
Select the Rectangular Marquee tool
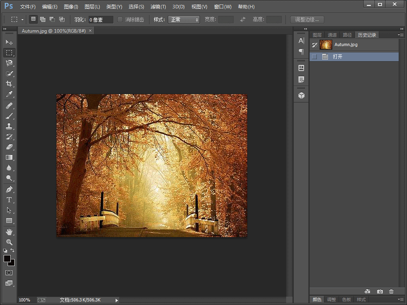point(9,53)
